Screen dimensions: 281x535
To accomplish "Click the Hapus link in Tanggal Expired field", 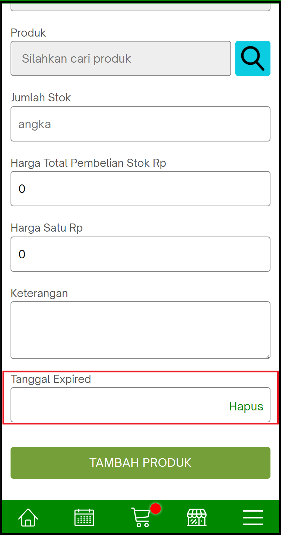I will click(246, 407).
